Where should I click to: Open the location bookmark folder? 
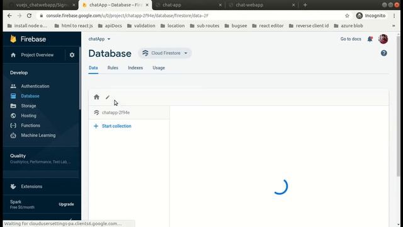tap(173, 26)
